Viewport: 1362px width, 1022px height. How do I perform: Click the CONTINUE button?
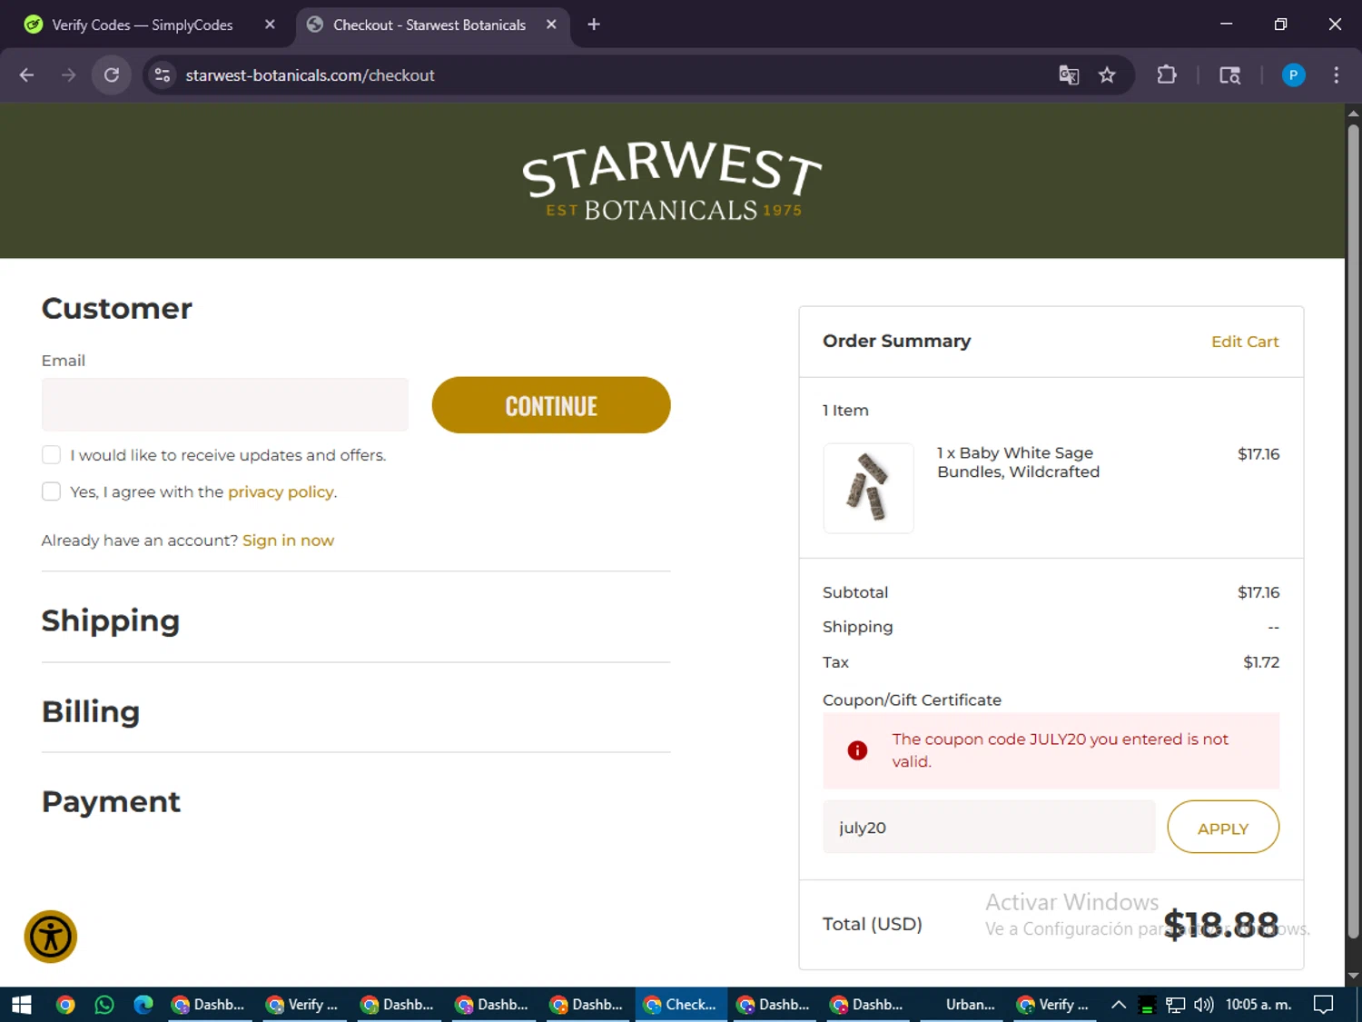click(x=551, y=405)
